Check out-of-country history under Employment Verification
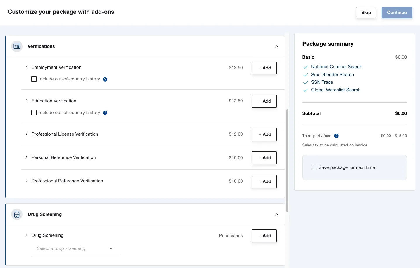 (x=34, y=79)
